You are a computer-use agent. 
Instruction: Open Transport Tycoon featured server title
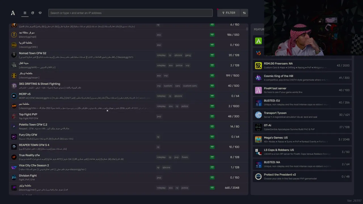275,113
